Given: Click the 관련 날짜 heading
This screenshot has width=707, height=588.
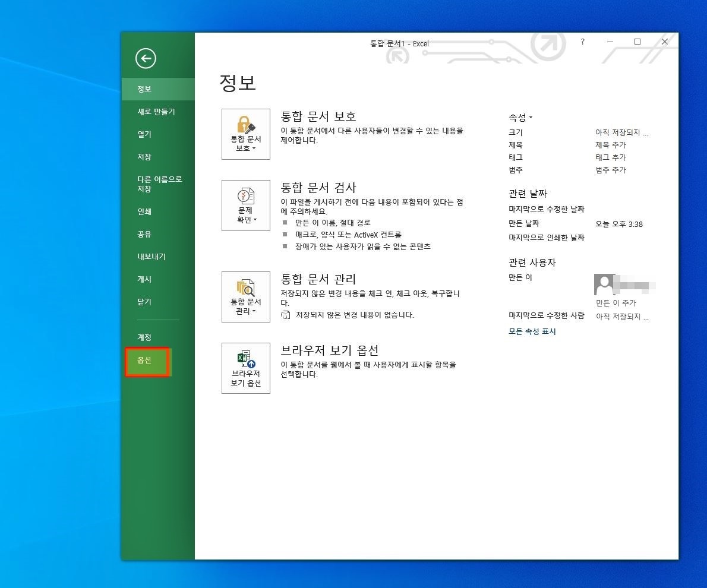Looking at the screenshot, I should 528,194.
